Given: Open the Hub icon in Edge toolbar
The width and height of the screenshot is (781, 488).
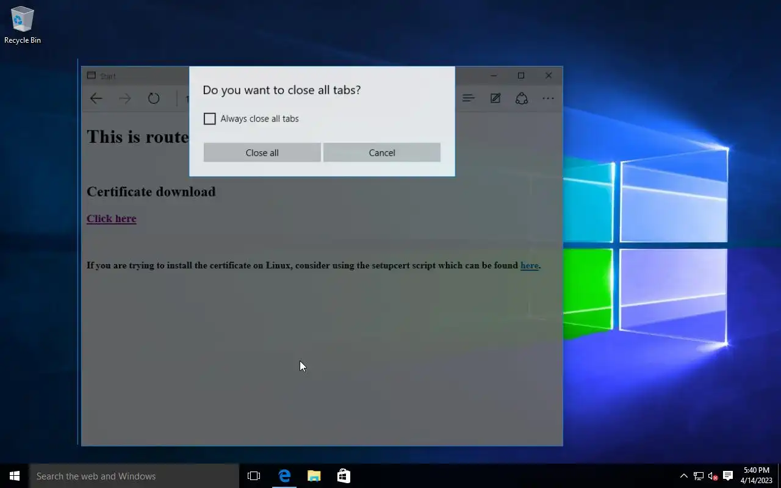Looking at the screenshot, I should pyautogui.click(x=469, y=98).
